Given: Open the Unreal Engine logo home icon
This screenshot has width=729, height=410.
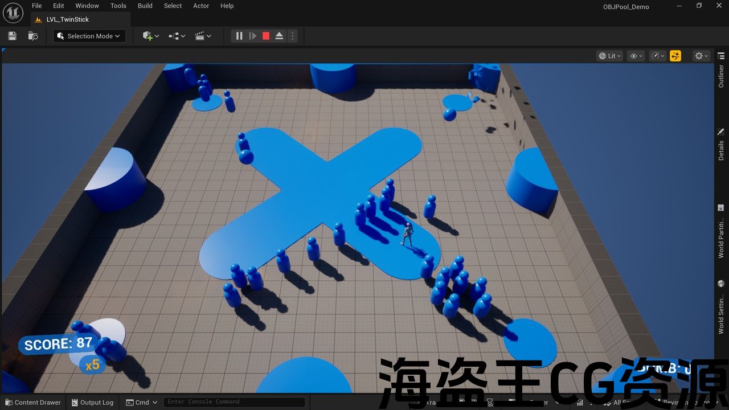Looking at the screenshot, I should click(x=13, y=12).
